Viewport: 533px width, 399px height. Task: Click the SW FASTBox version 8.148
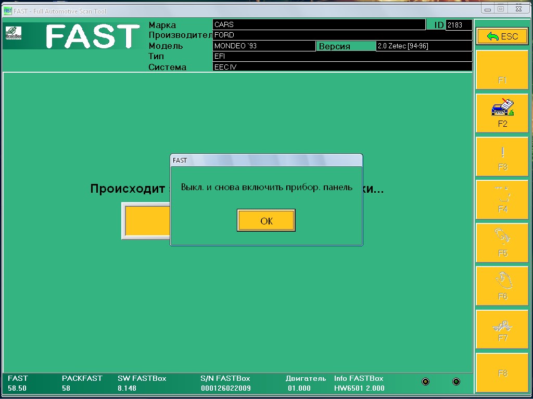point(127,388)
